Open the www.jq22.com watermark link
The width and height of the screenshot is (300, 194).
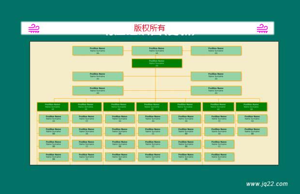[x=267, y=184]
